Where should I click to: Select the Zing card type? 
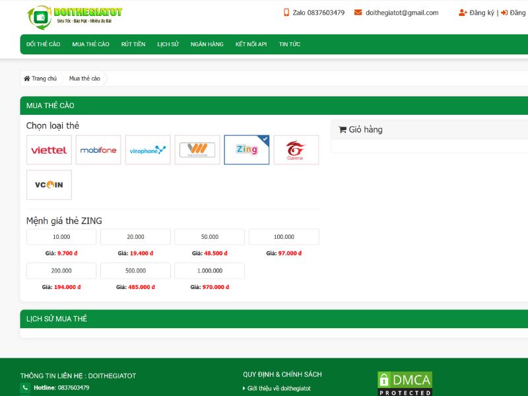click(247, 150)
